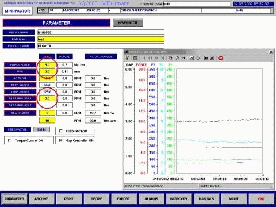Screen dimensions: 276x207
Task: Jump to last record in trend toolbar
Action: click(x=162, y=58)
